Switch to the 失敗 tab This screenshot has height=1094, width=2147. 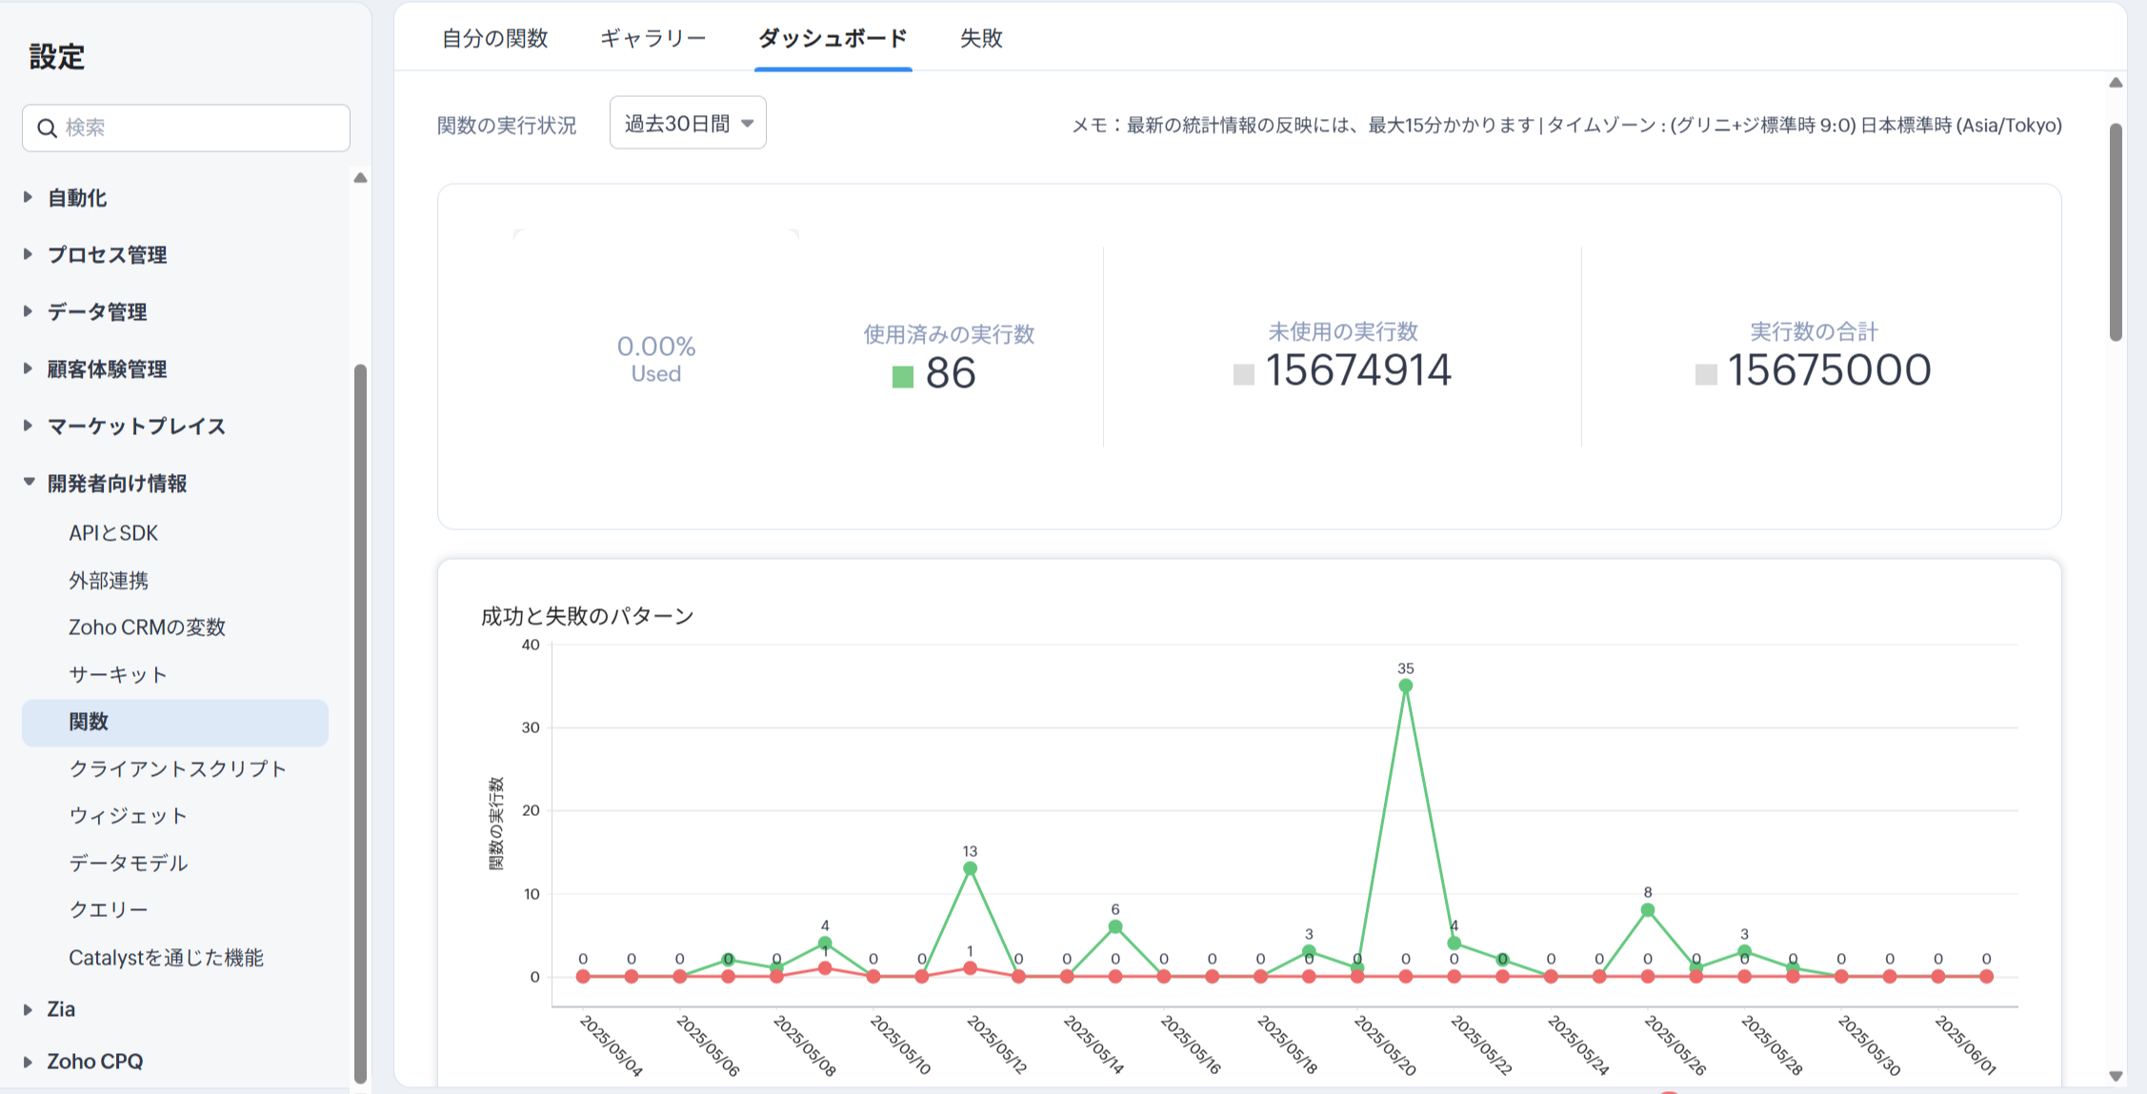point(980,38)
